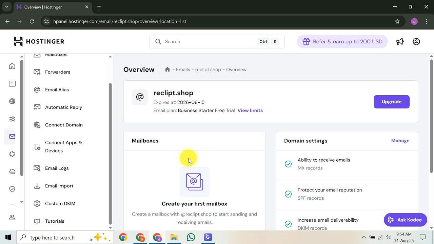The height and width of the screenshot is (244, 434).
Task: Open shield security icon in left rail
Action: click(x=12, y=189)
